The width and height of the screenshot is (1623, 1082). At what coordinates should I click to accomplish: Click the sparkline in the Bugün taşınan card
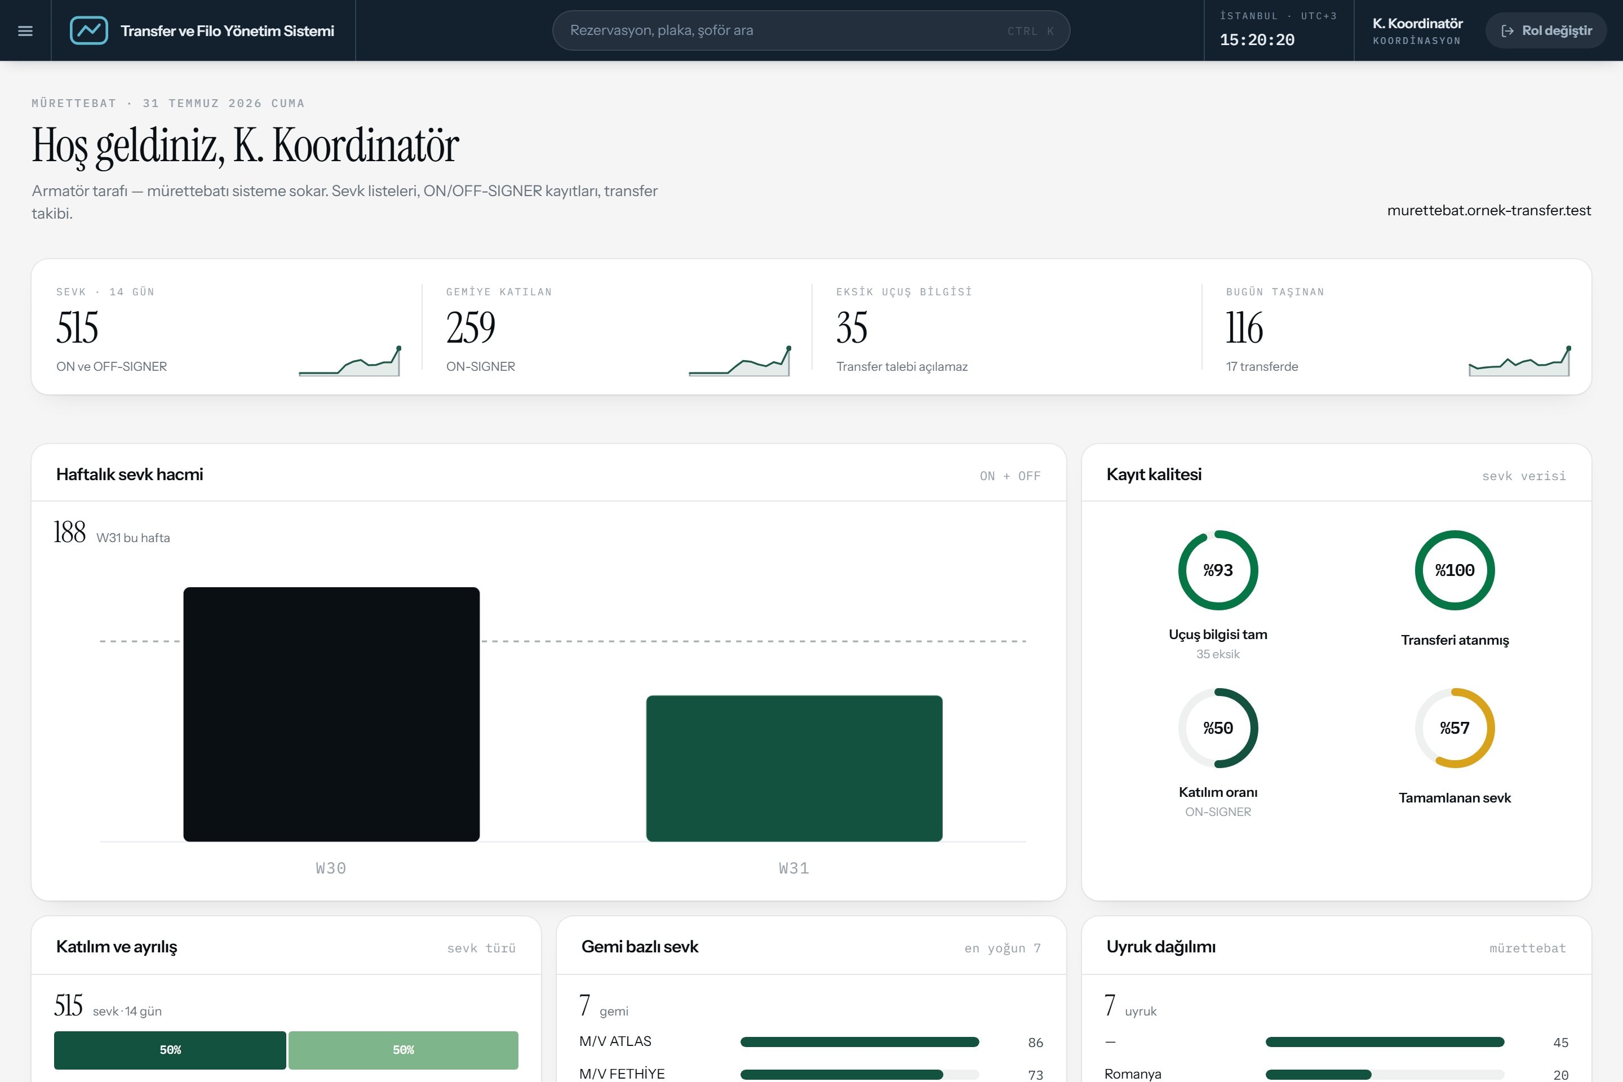pos(1519,360)
